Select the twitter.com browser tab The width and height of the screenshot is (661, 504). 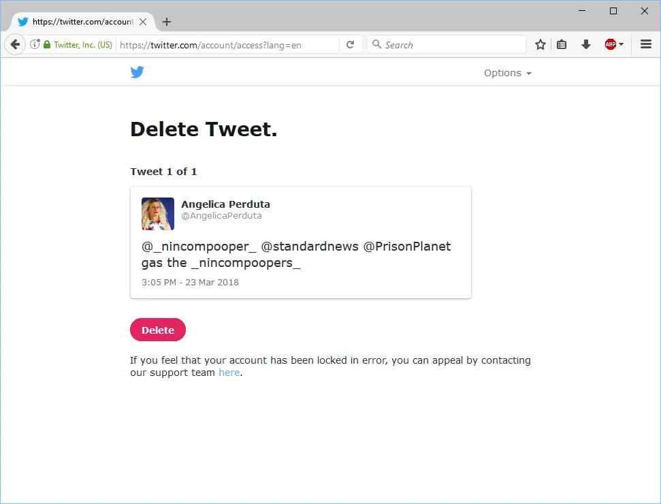pyautogui.click(x=82, y=22)
